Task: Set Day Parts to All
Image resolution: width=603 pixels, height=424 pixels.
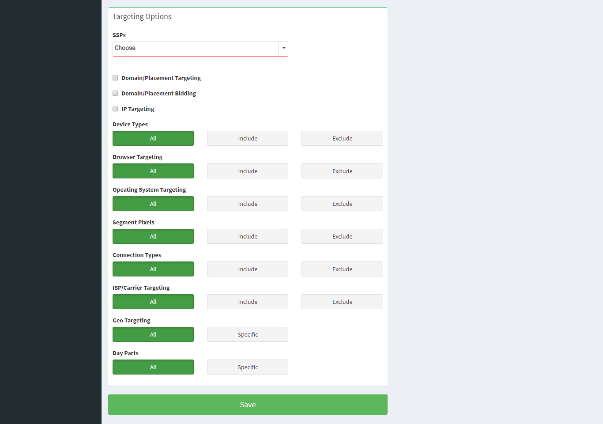Action: [153, 367]
